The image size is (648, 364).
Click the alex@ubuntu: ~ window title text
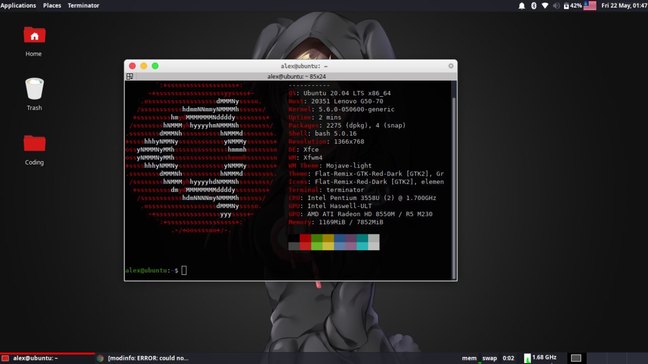click(304, 66)
